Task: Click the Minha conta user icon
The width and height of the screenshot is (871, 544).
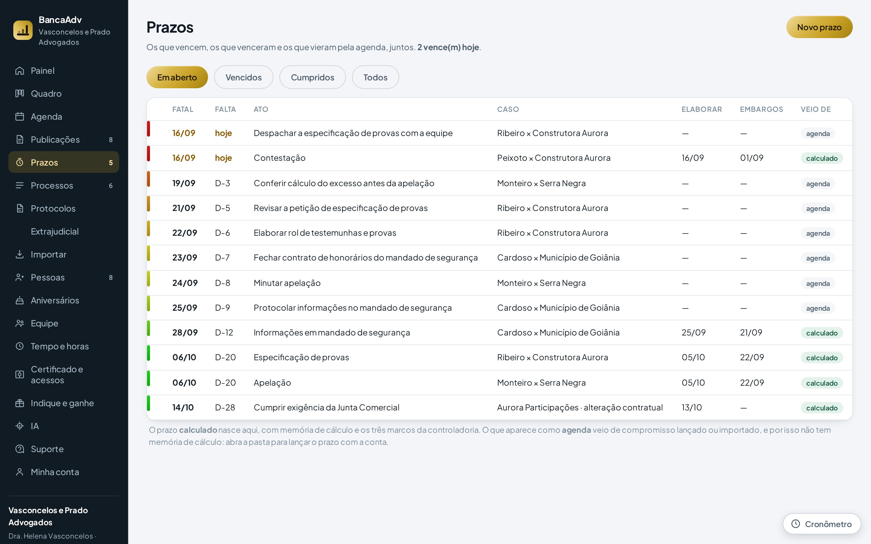Action: tap(20, 472)
